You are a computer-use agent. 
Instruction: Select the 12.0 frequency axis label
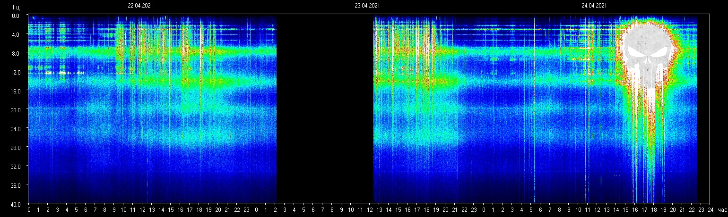click(x=15, y=72)
